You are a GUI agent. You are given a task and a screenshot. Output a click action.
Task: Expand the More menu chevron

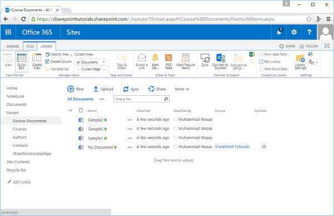coord(188,89)
